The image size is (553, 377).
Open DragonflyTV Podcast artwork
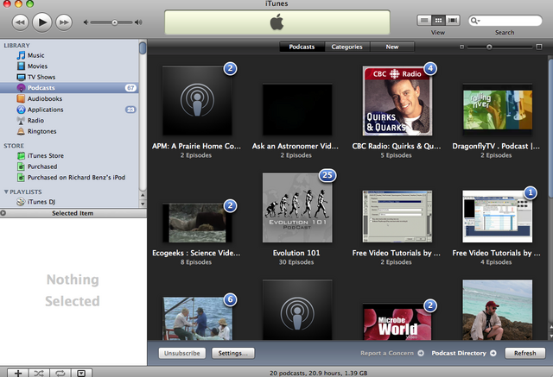498,110
